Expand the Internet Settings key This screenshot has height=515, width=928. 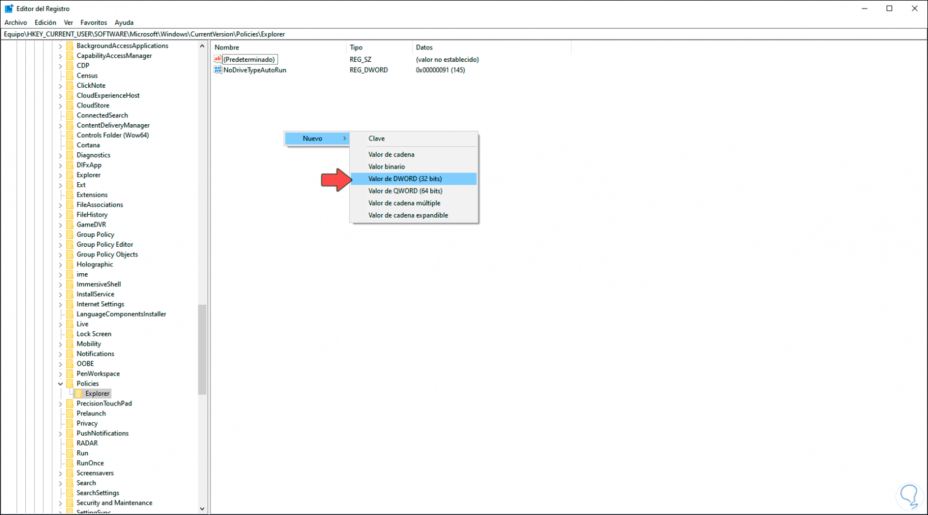tap(61, 304)
